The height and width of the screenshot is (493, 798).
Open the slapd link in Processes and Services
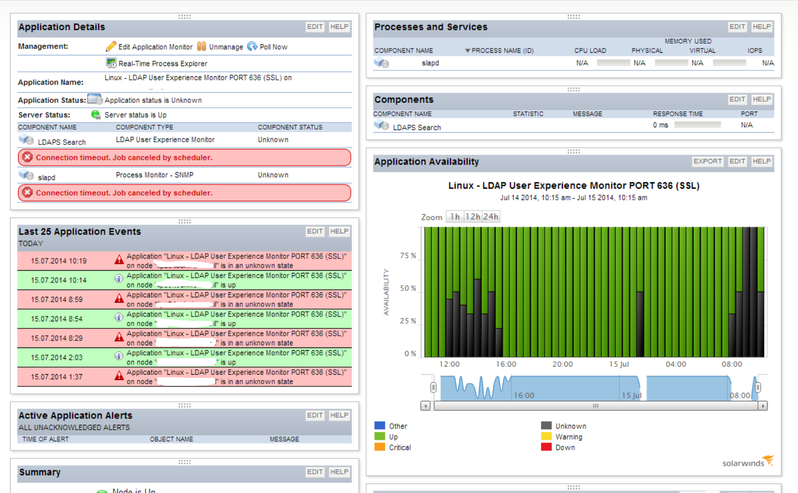coord(430,63)
